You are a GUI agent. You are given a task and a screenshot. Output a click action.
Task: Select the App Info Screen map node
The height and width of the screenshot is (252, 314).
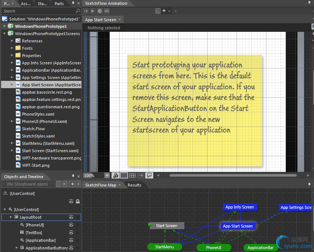[x=240, y=207]
